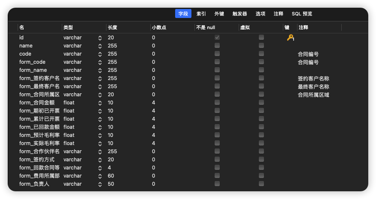Select the form_期初已开票 field name
Screen dimensions: 376x199
tap(39, 111)
